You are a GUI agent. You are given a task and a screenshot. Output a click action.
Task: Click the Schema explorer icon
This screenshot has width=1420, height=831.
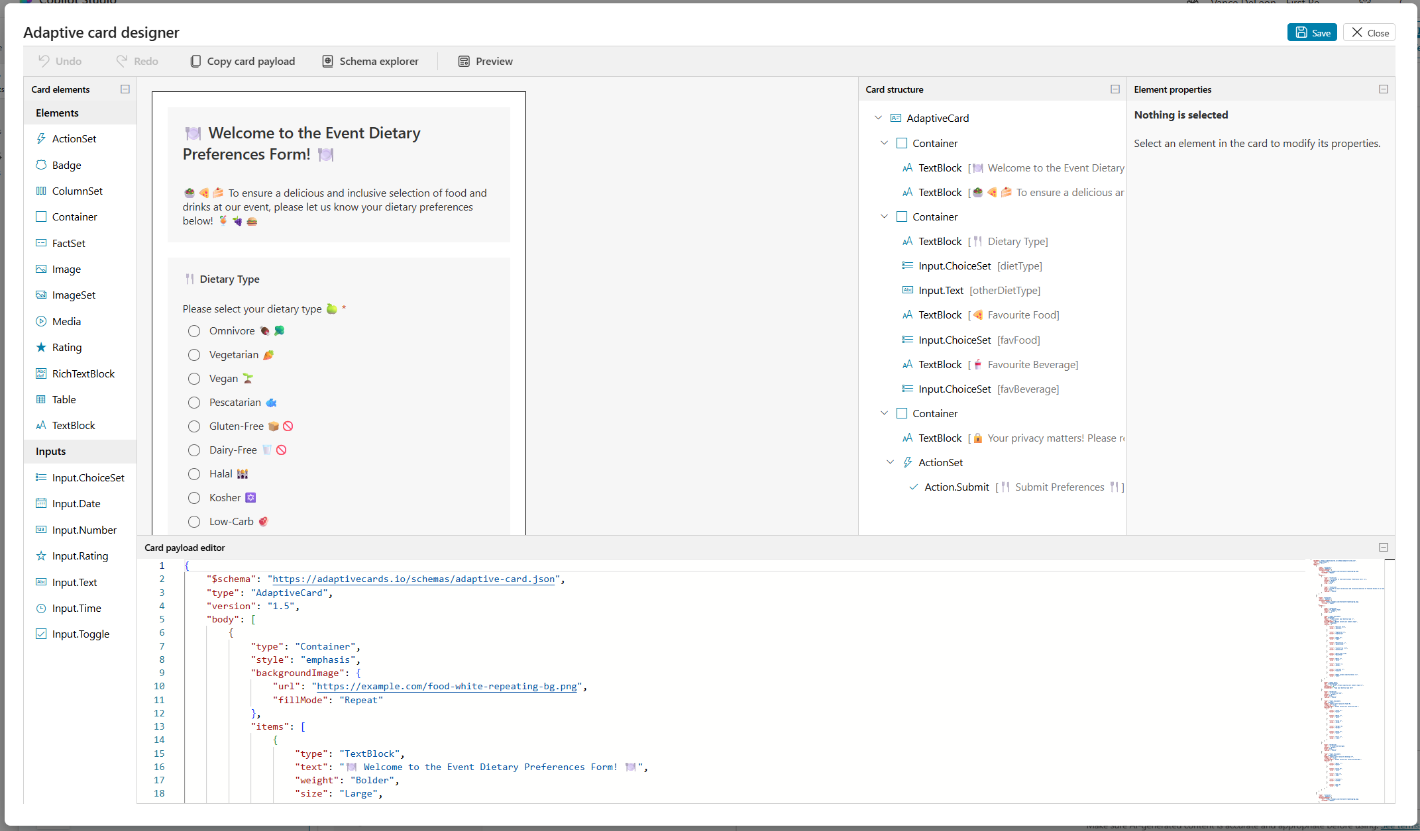pyautogui.click(x=327, y=61)
